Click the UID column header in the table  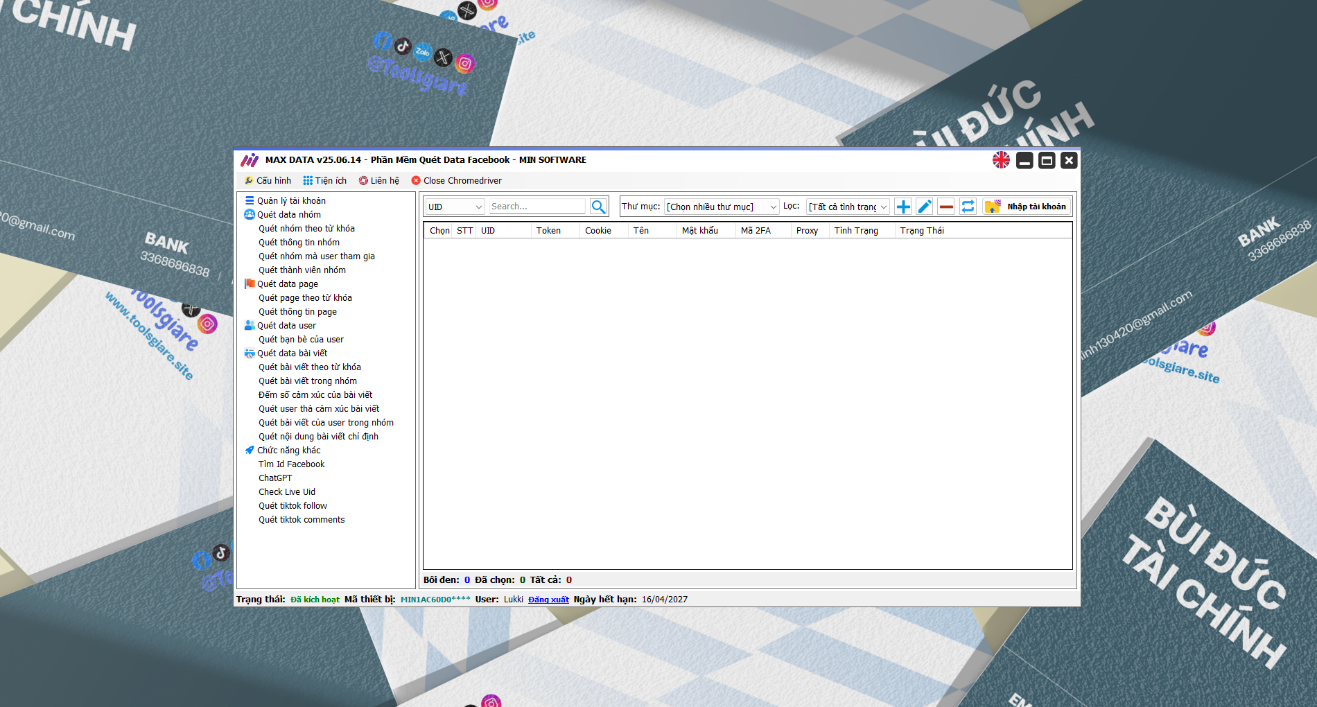503,230
